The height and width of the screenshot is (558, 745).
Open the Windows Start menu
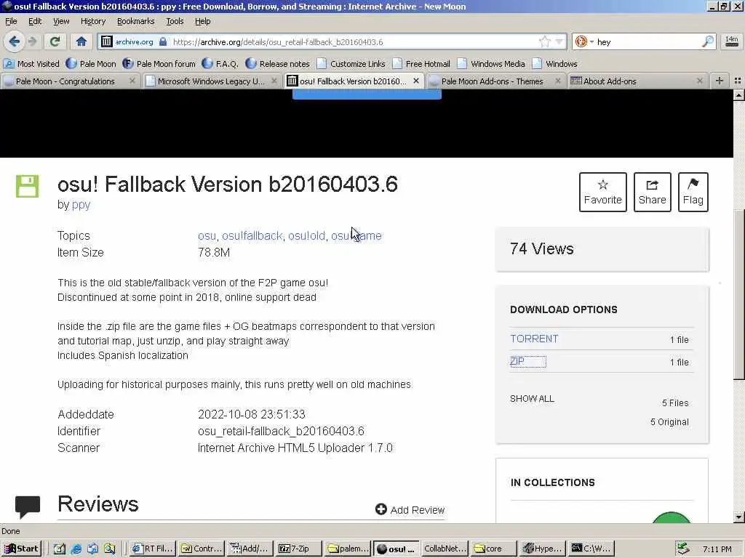click(21, 549)
